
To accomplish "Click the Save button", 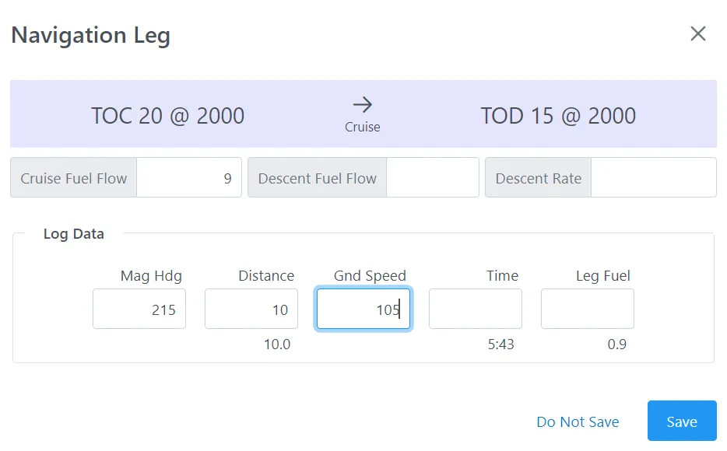I will pyautogui.click(x=681, y=421).
